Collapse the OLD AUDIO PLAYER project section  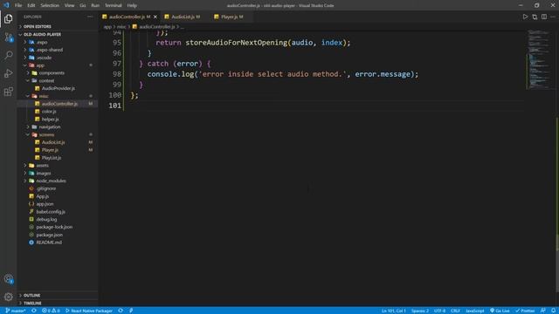coord(58,35)
